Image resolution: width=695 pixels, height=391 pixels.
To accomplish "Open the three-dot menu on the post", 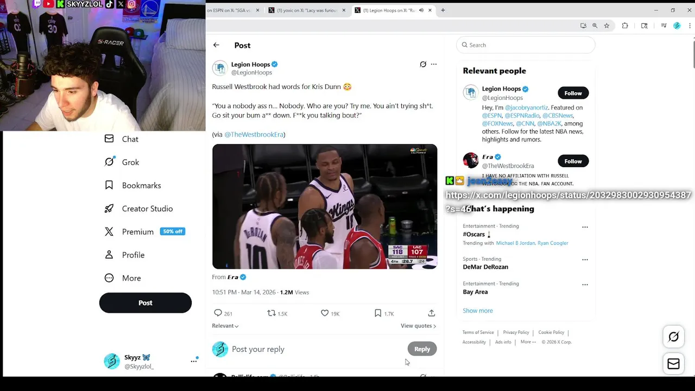I will click(x=433, y=64).
